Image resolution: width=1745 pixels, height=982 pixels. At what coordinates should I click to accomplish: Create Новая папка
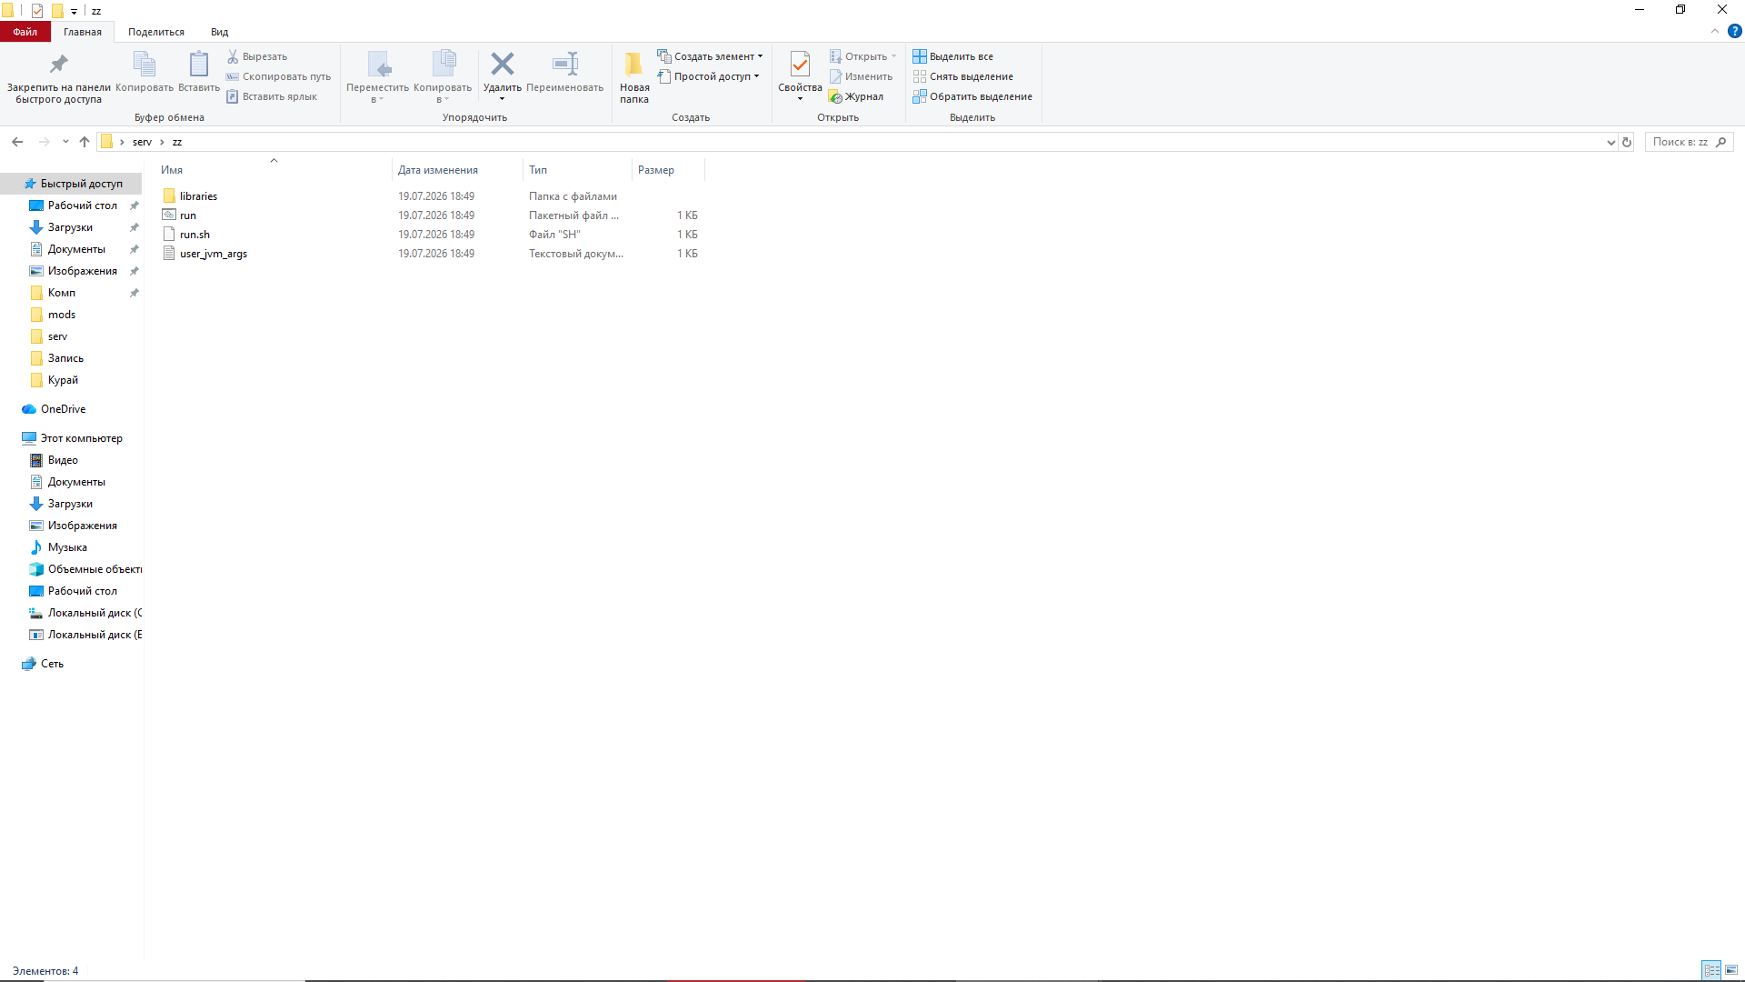(x=634, y=77)
